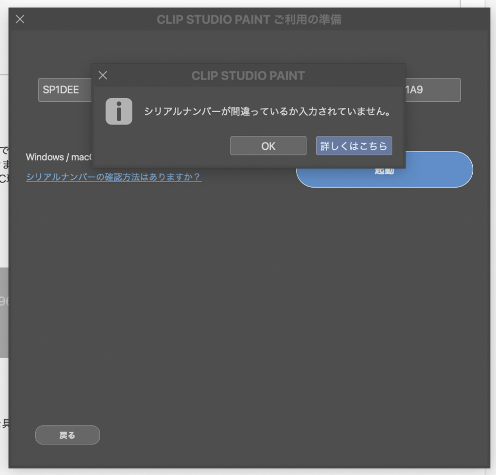
Task: Click the 戻る button to go back
Action: (x=67, y=435)
